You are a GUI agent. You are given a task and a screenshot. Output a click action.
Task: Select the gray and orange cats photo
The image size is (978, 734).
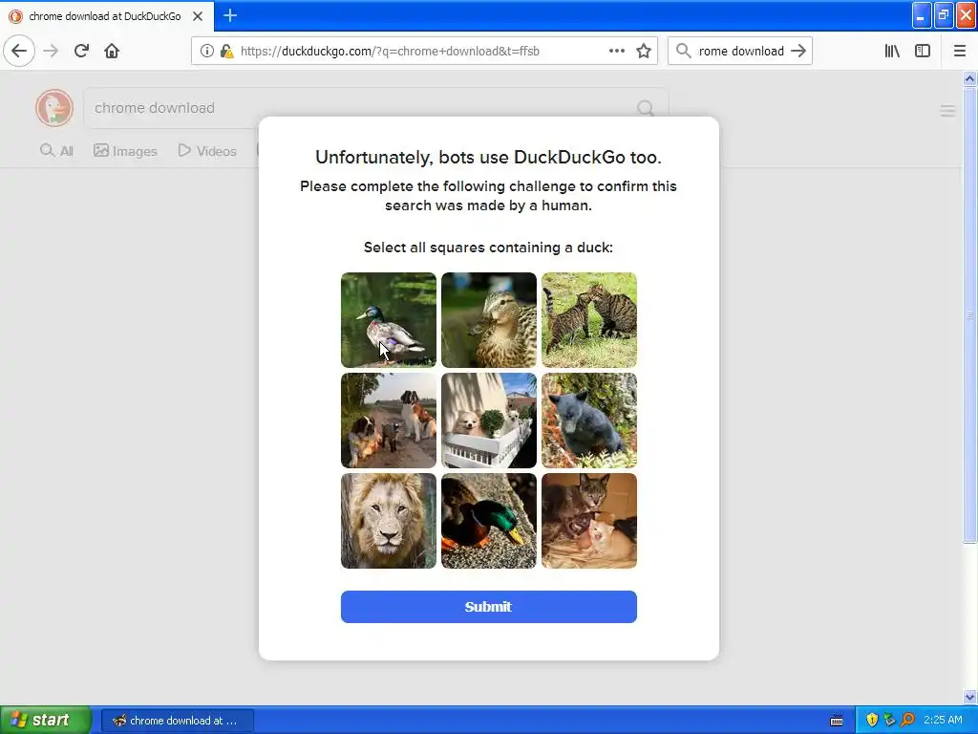[x=589, y=521]
